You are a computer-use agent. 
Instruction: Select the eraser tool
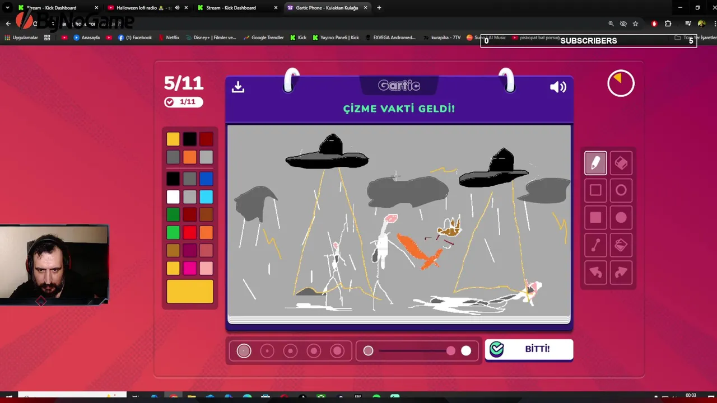click(621, 163)
